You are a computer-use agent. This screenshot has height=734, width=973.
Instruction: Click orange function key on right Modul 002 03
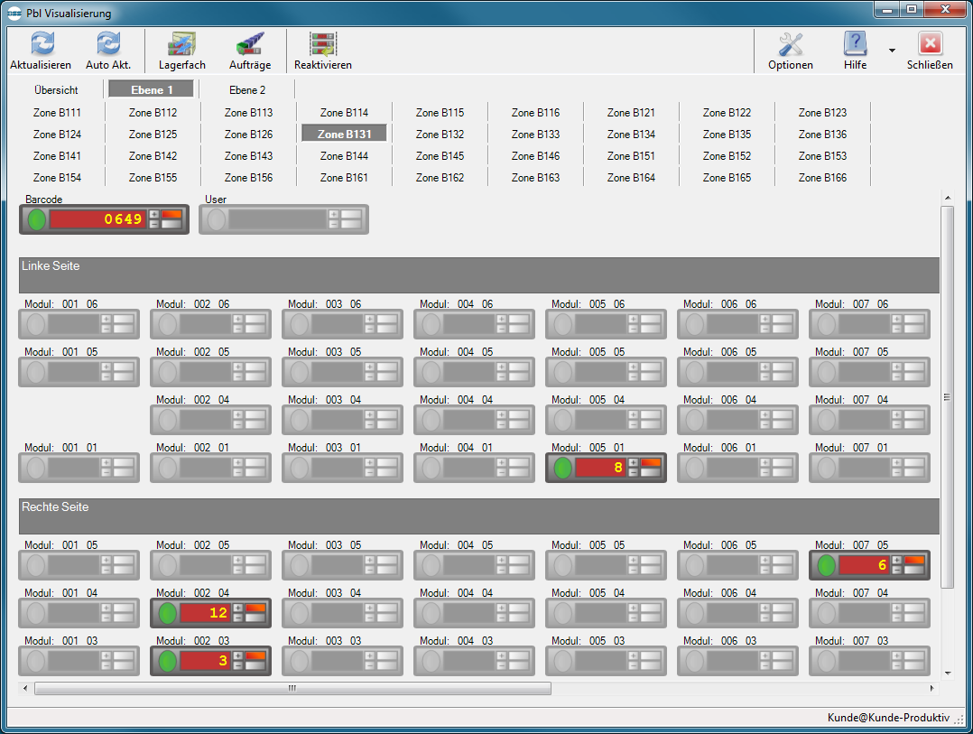point(255,655)
